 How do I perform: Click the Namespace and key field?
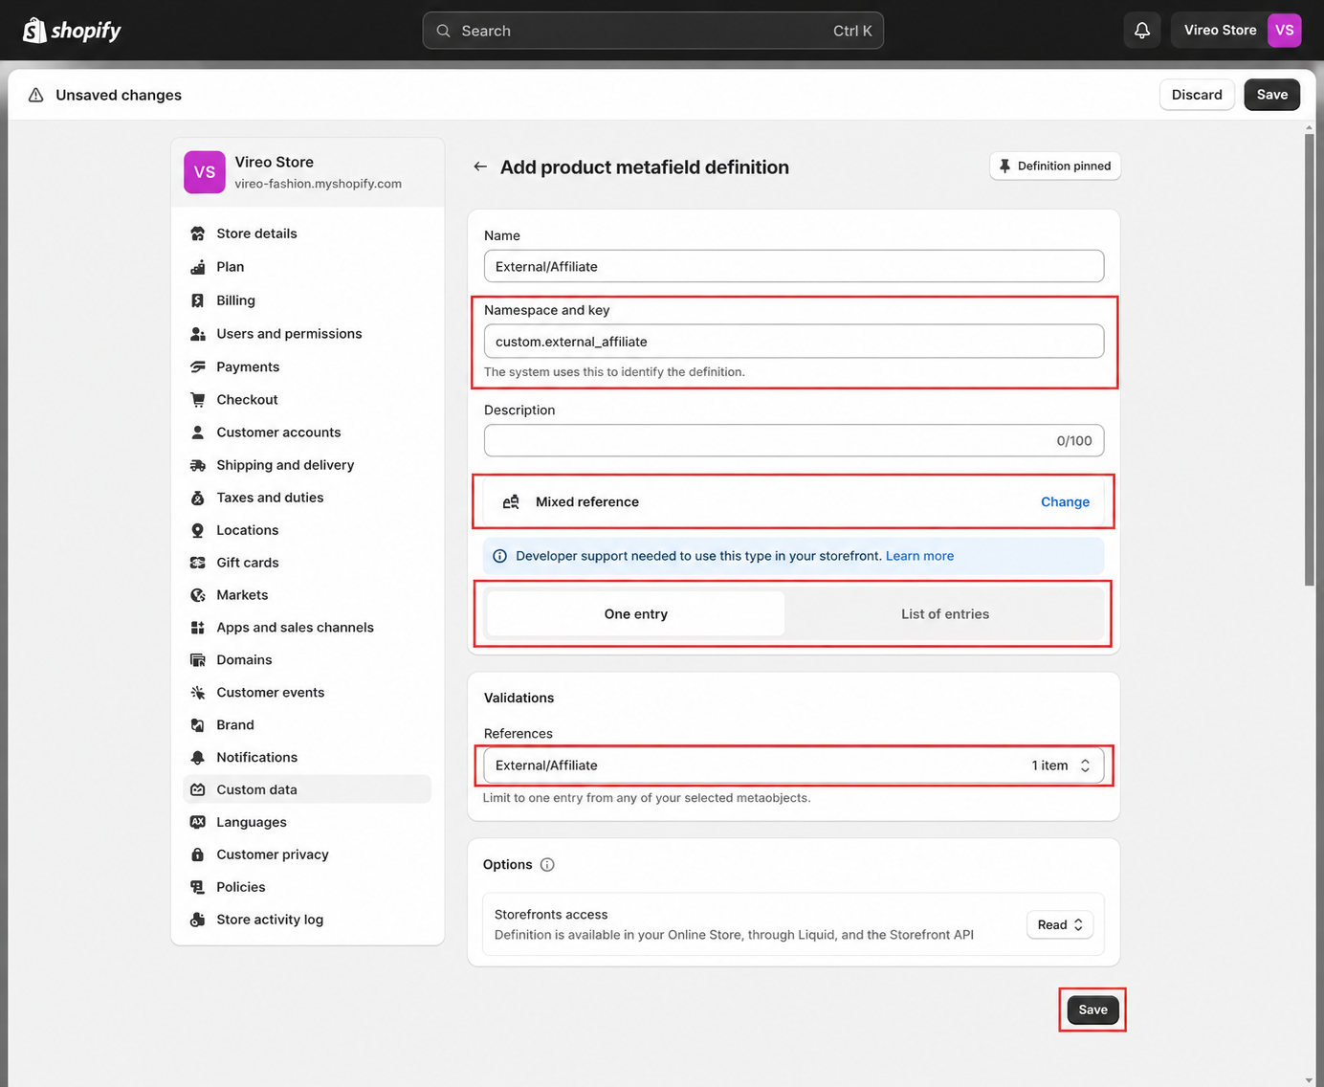coord(794,342)
